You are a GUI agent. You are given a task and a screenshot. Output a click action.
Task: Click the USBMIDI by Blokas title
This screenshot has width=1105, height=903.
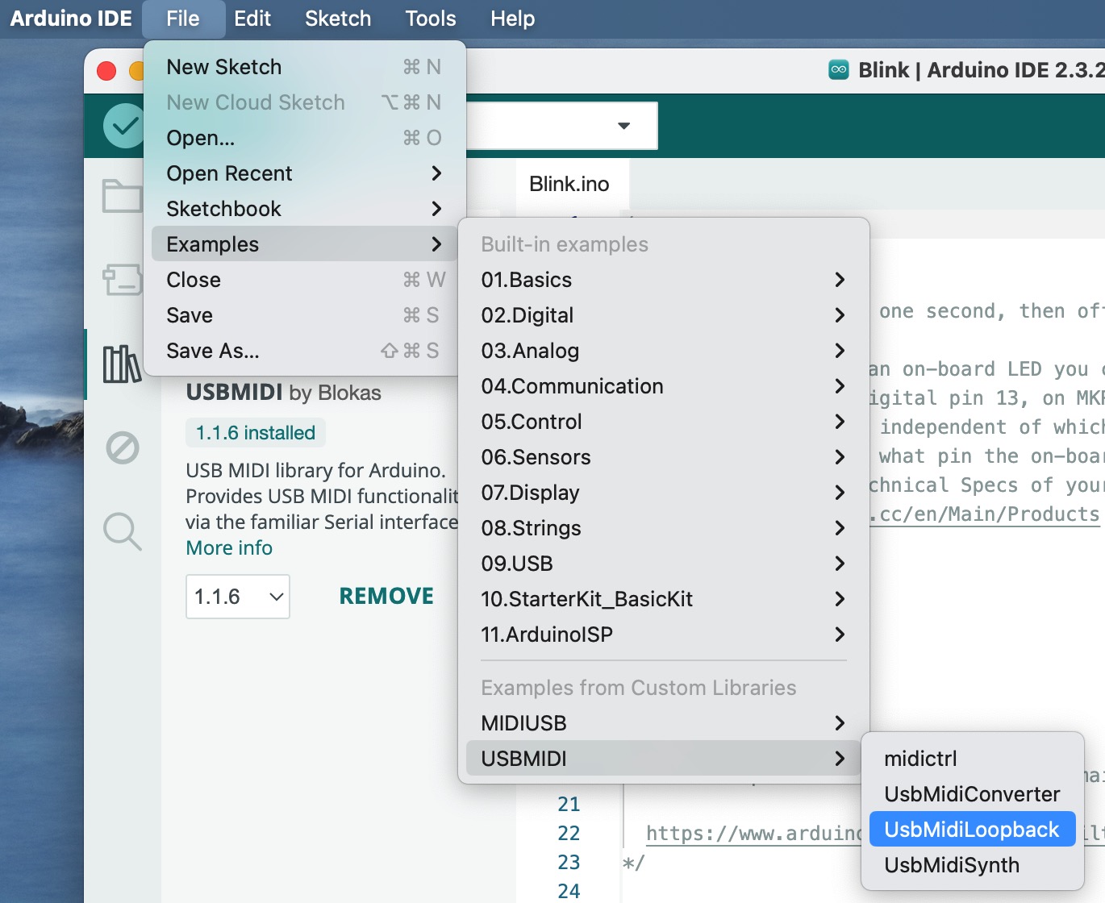(x=284, y=393)
